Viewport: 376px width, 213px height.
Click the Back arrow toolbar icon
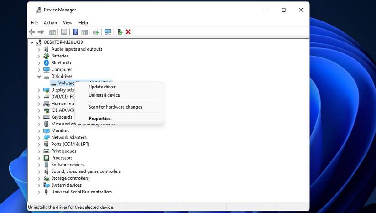click(x=32, y=32)
